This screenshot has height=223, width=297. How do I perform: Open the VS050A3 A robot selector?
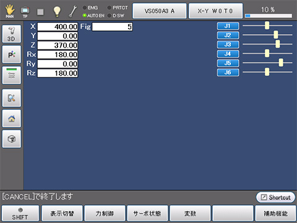pyautogui.click(x=160, y=11)
